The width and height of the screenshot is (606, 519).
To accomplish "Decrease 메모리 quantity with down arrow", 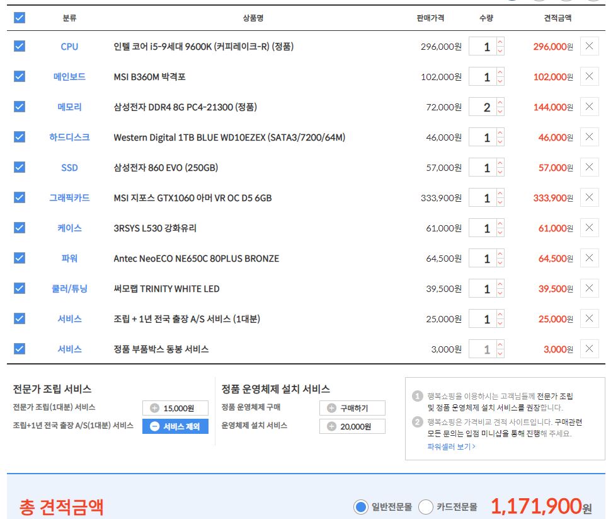I will pyautogui.click(x=500, y=111).
